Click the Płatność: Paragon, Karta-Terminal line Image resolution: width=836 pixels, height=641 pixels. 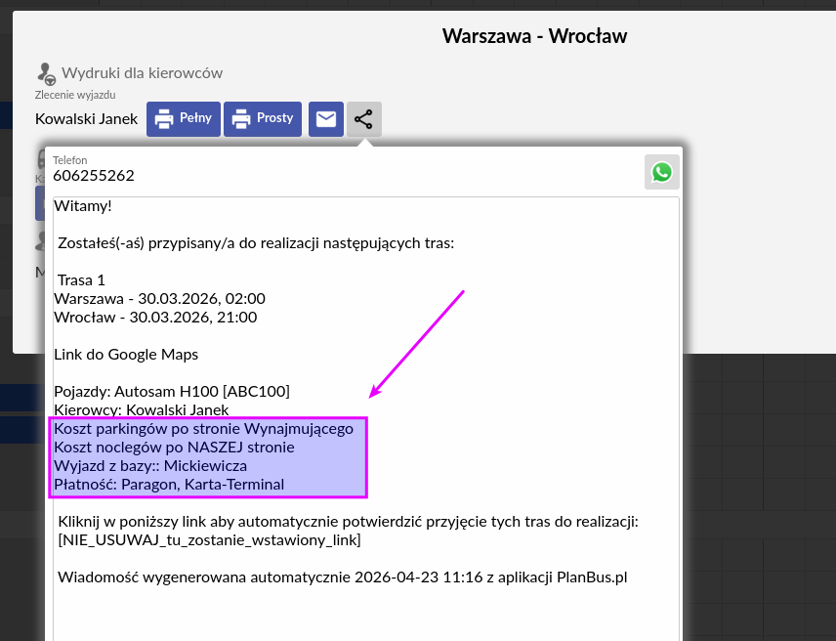pyautogui.click(x=169, y=484)
